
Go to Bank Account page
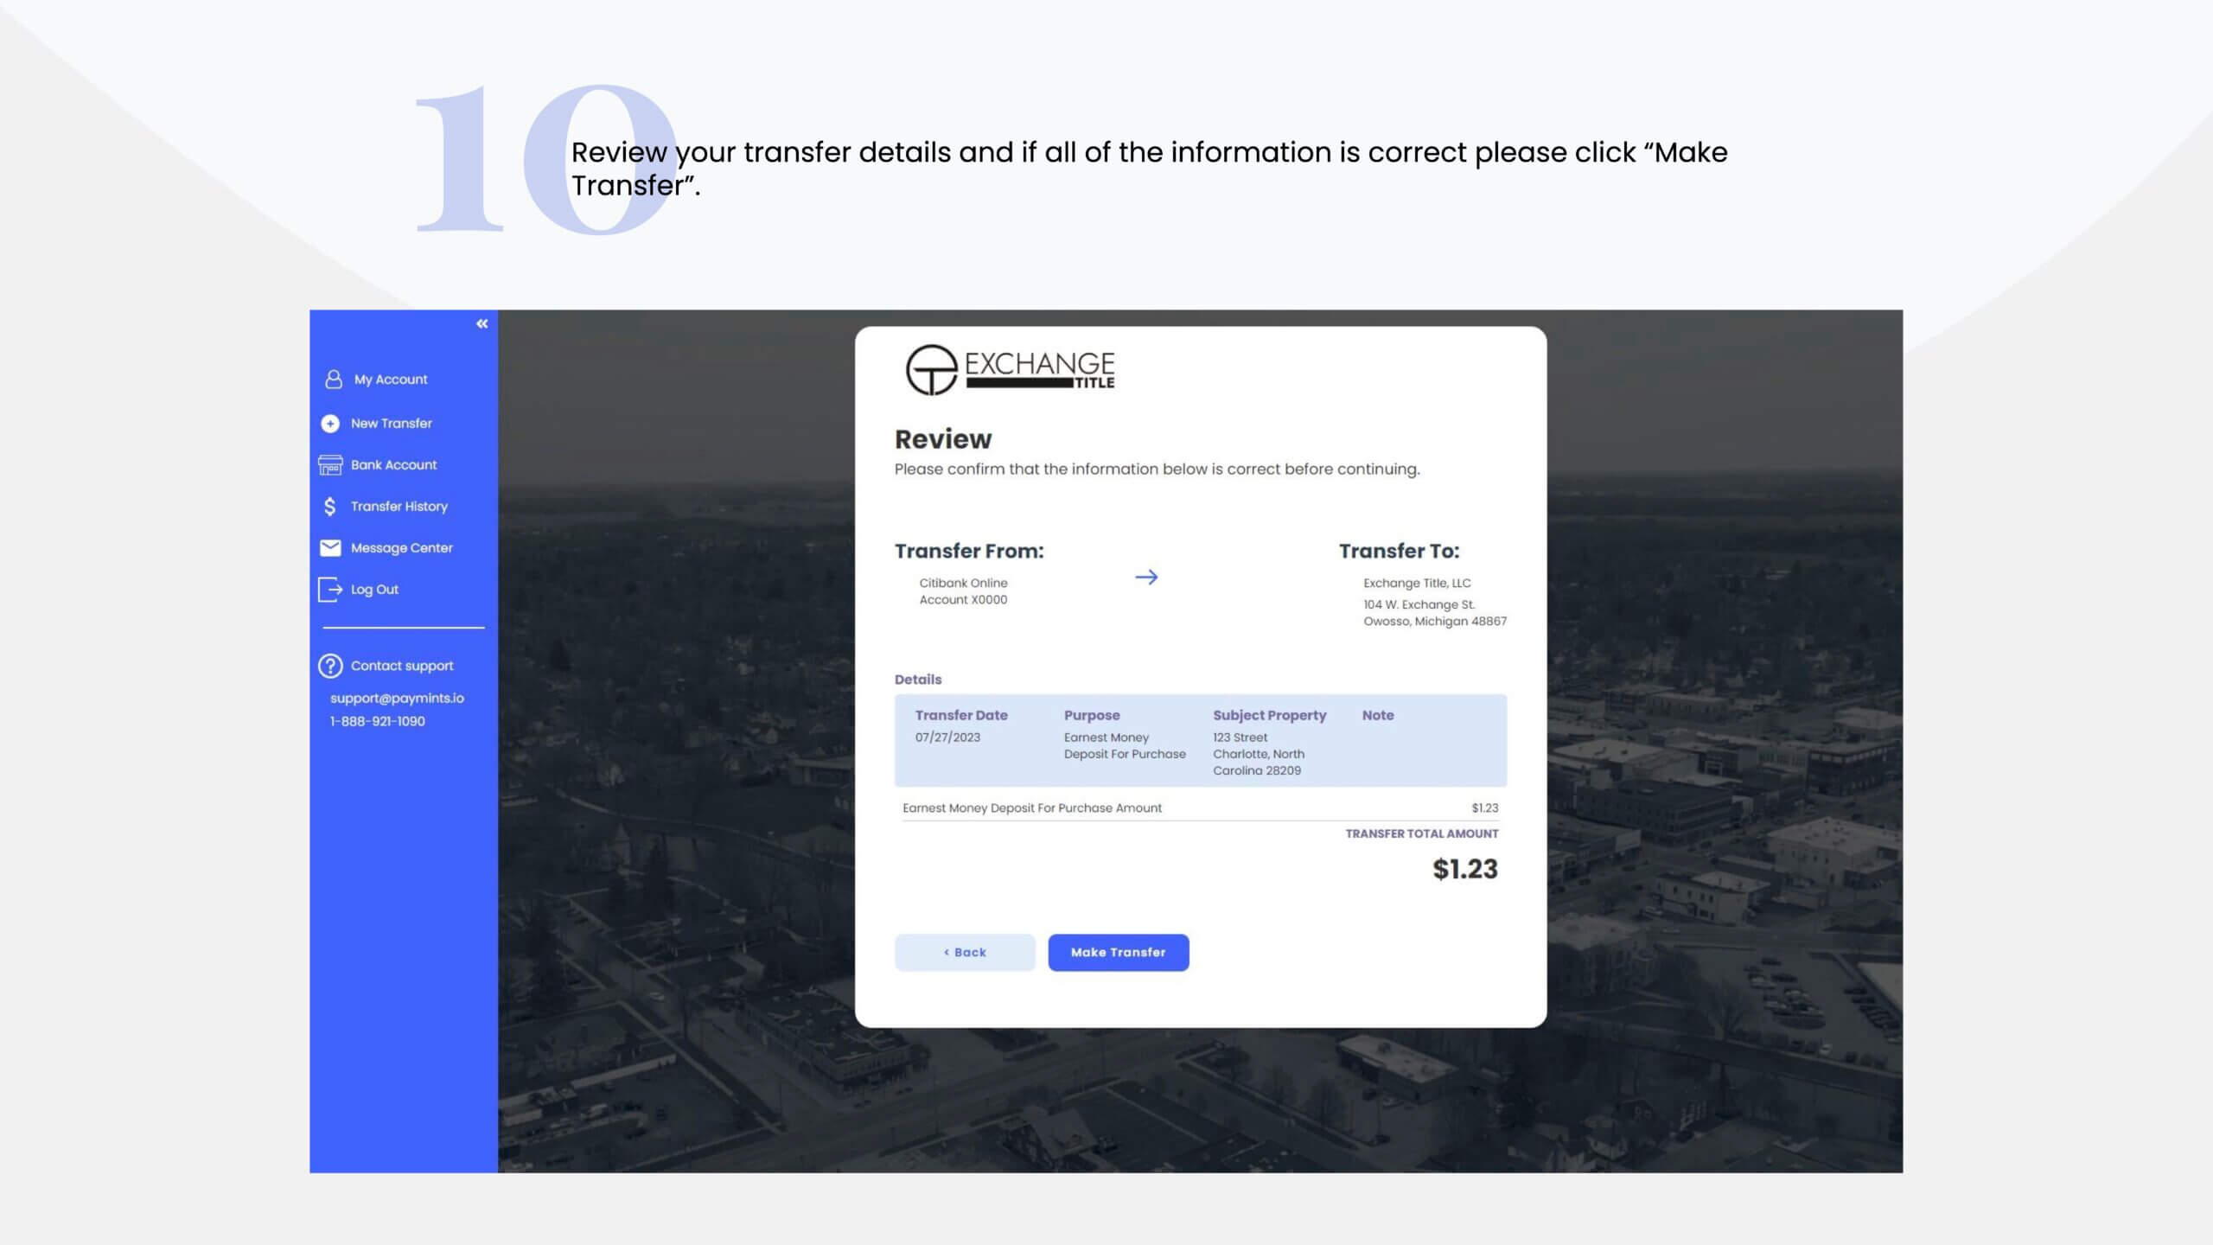(393, 465)
